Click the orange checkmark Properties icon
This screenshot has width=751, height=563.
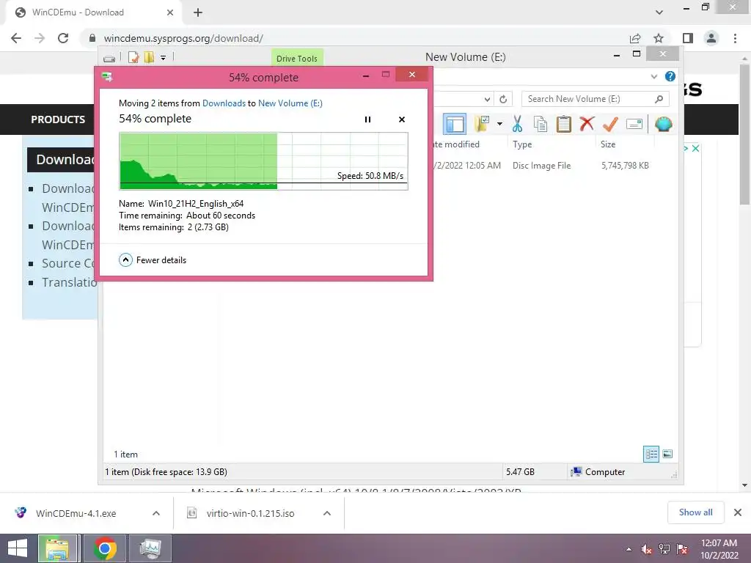(610, 124)
